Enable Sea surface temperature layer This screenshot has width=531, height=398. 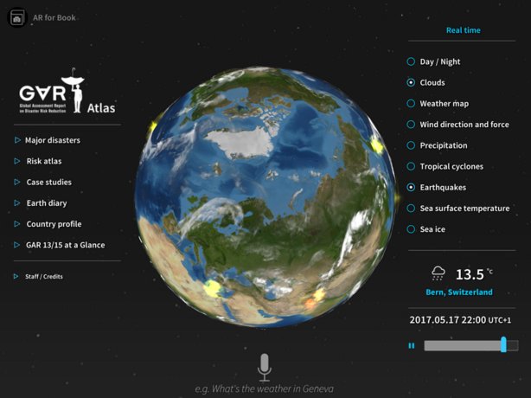(x=411, y=209)
